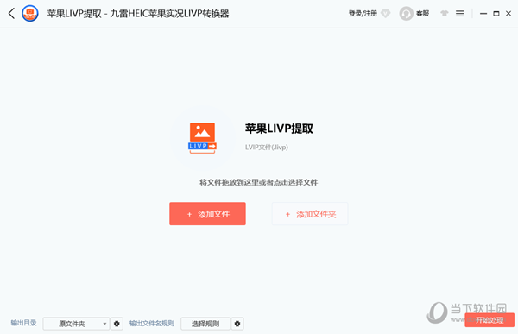
Task: Minimize the window
Action: coord(483,14)
